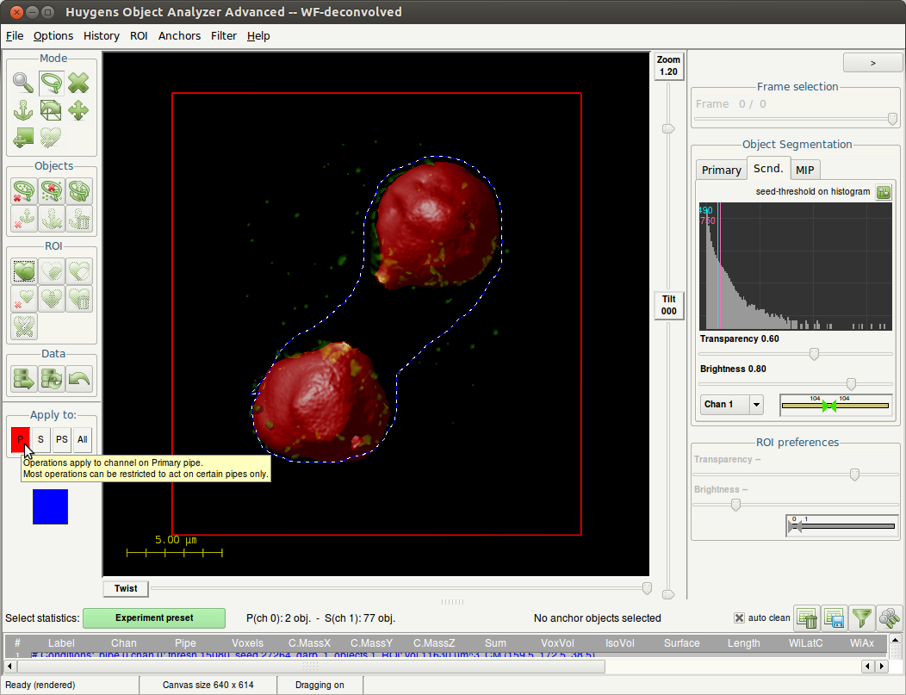
Task: Click the seed-threshold histogram toggle icon
Action: (884, 192)
